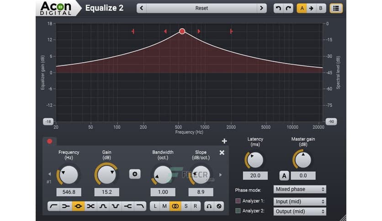
Task: Click the Slope knob
Action: (x=201, y=175)
